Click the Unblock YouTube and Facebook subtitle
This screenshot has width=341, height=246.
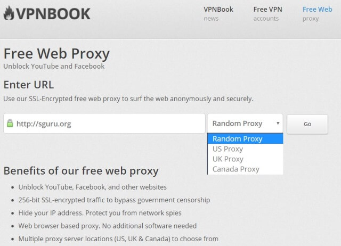(54, 66)
